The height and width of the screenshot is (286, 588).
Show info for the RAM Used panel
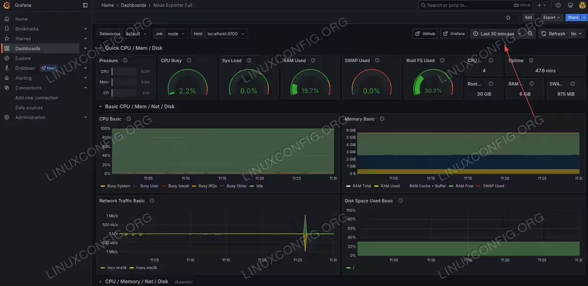[x=313, y=61]
